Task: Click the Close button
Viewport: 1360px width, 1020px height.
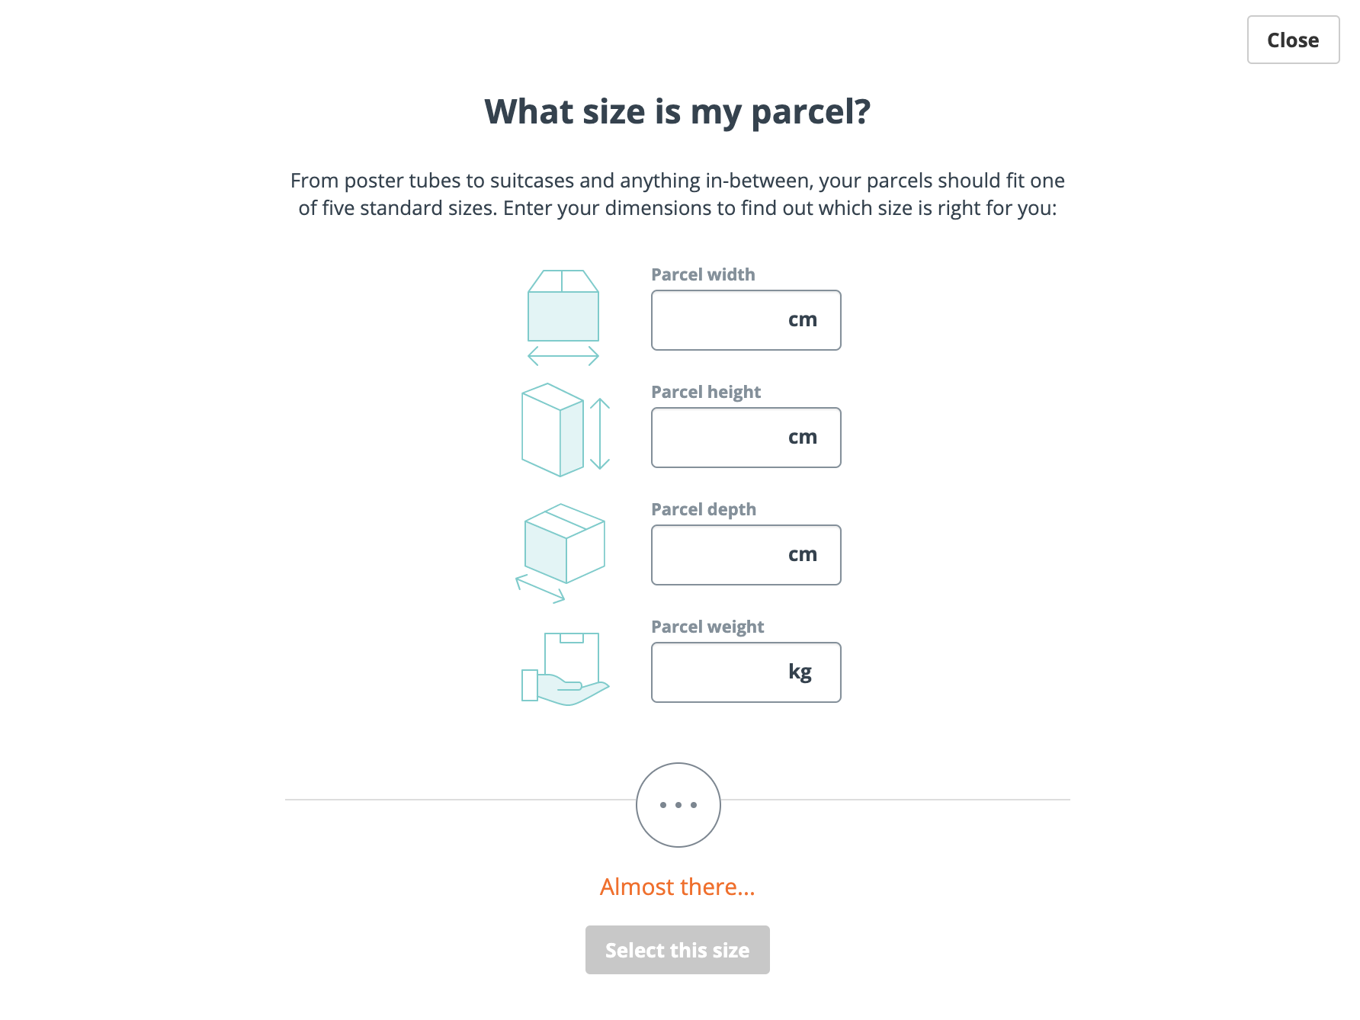Action: (x=1293, y=40)
